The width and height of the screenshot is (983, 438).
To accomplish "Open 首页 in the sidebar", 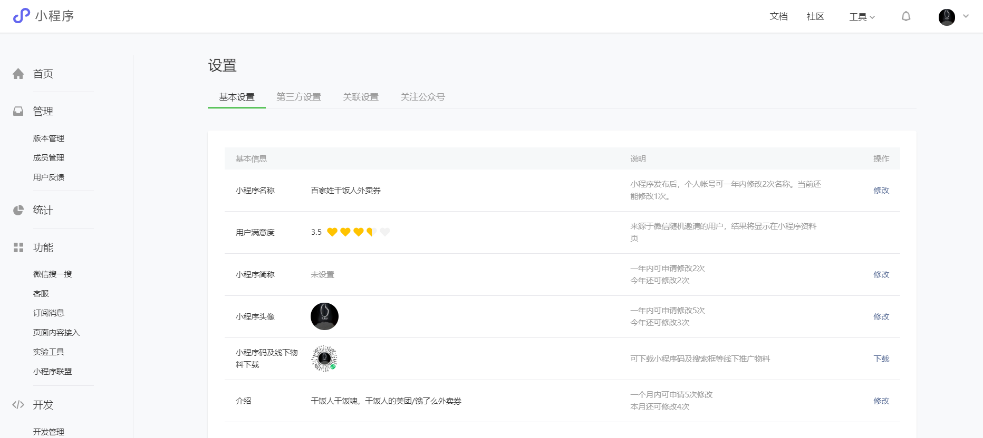I will click(43, 74).
